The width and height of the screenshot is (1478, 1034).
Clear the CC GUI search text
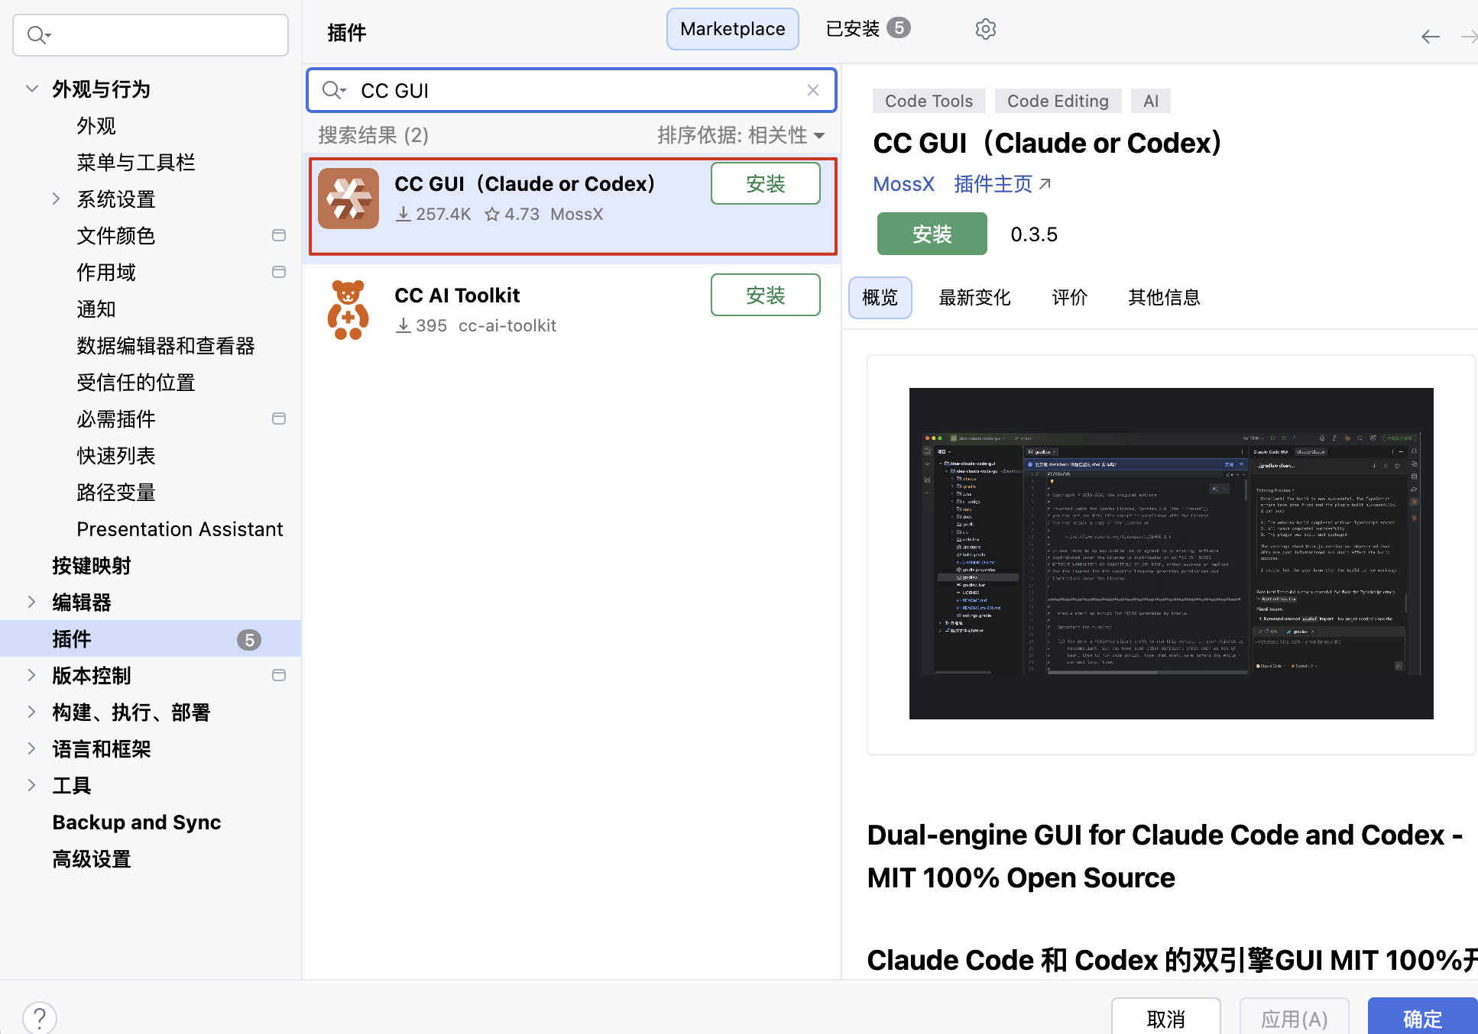(x=813, y=90)
